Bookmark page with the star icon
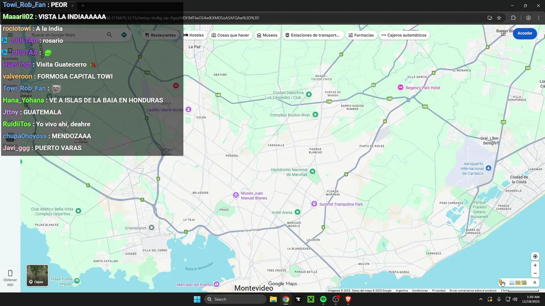This screenshot has height=306, width=545. (x=499, y=18)
